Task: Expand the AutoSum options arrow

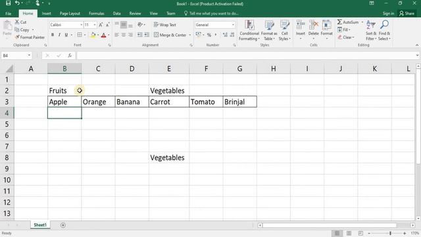Action: click(x=362, y=22)
